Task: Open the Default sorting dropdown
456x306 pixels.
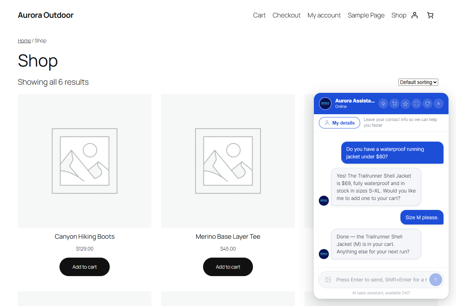Action: coord(418,82)
